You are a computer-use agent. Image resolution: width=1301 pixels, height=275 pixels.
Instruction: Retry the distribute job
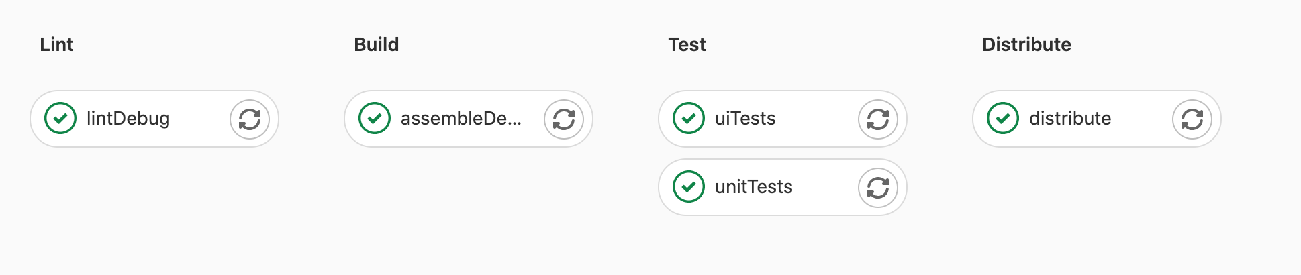(x=1192, y=119)
